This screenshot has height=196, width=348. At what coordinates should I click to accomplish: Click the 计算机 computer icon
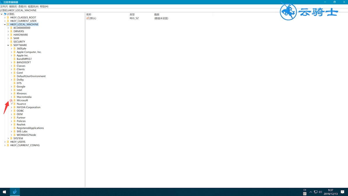click(x=5, y=14)
